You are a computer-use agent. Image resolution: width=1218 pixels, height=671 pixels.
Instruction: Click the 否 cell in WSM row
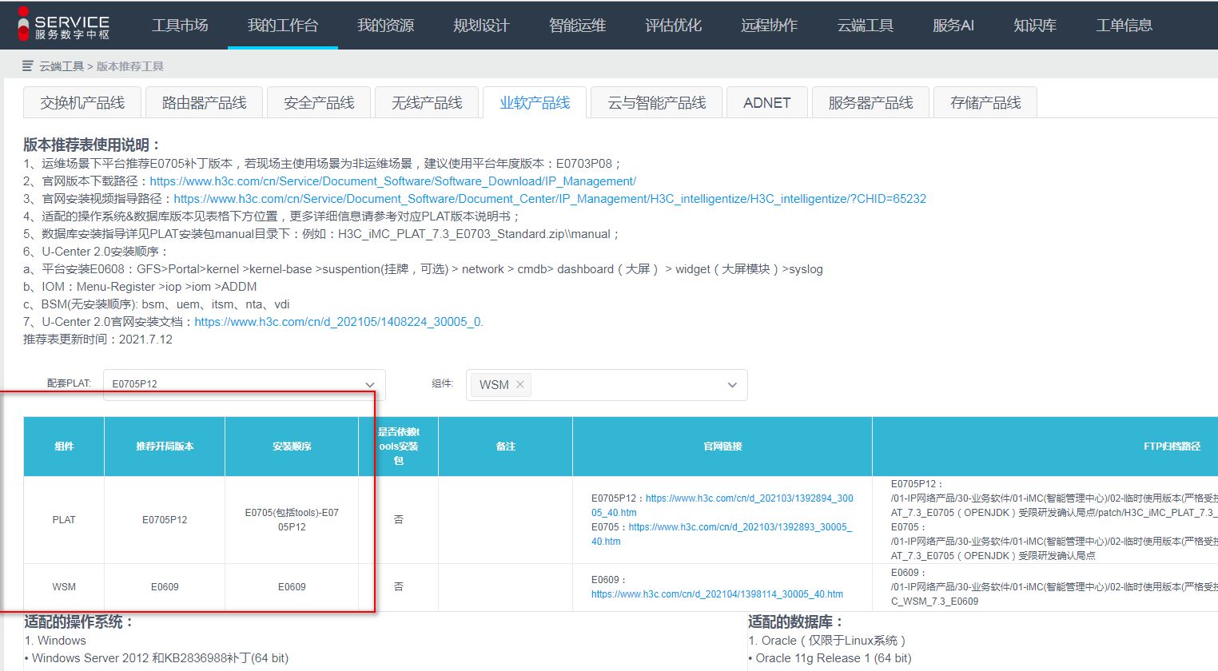[x=399, y=587]
